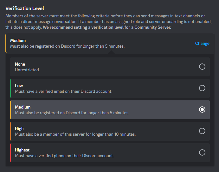Image resolution: width=219 pixels, height=172 pixels.
Task: Click yellow bar on highlighted Medium option
Action: click(10, 110)
